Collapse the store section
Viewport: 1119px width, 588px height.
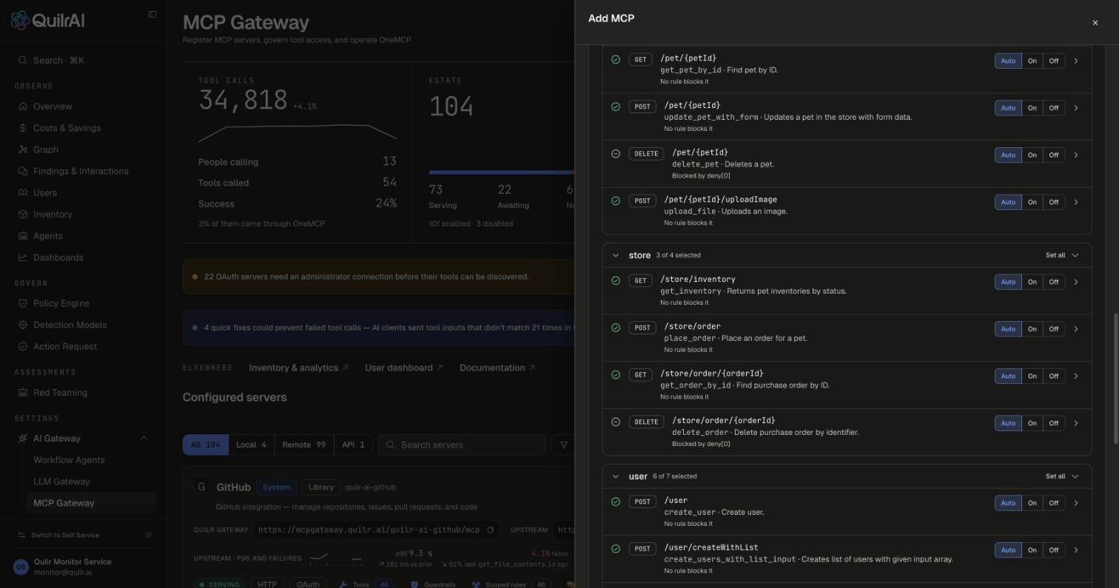point(615,255)
